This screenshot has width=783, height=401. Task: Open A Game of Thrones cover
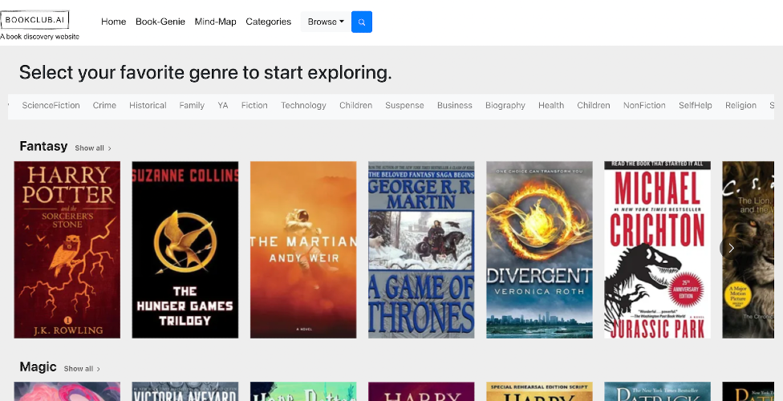421,249
